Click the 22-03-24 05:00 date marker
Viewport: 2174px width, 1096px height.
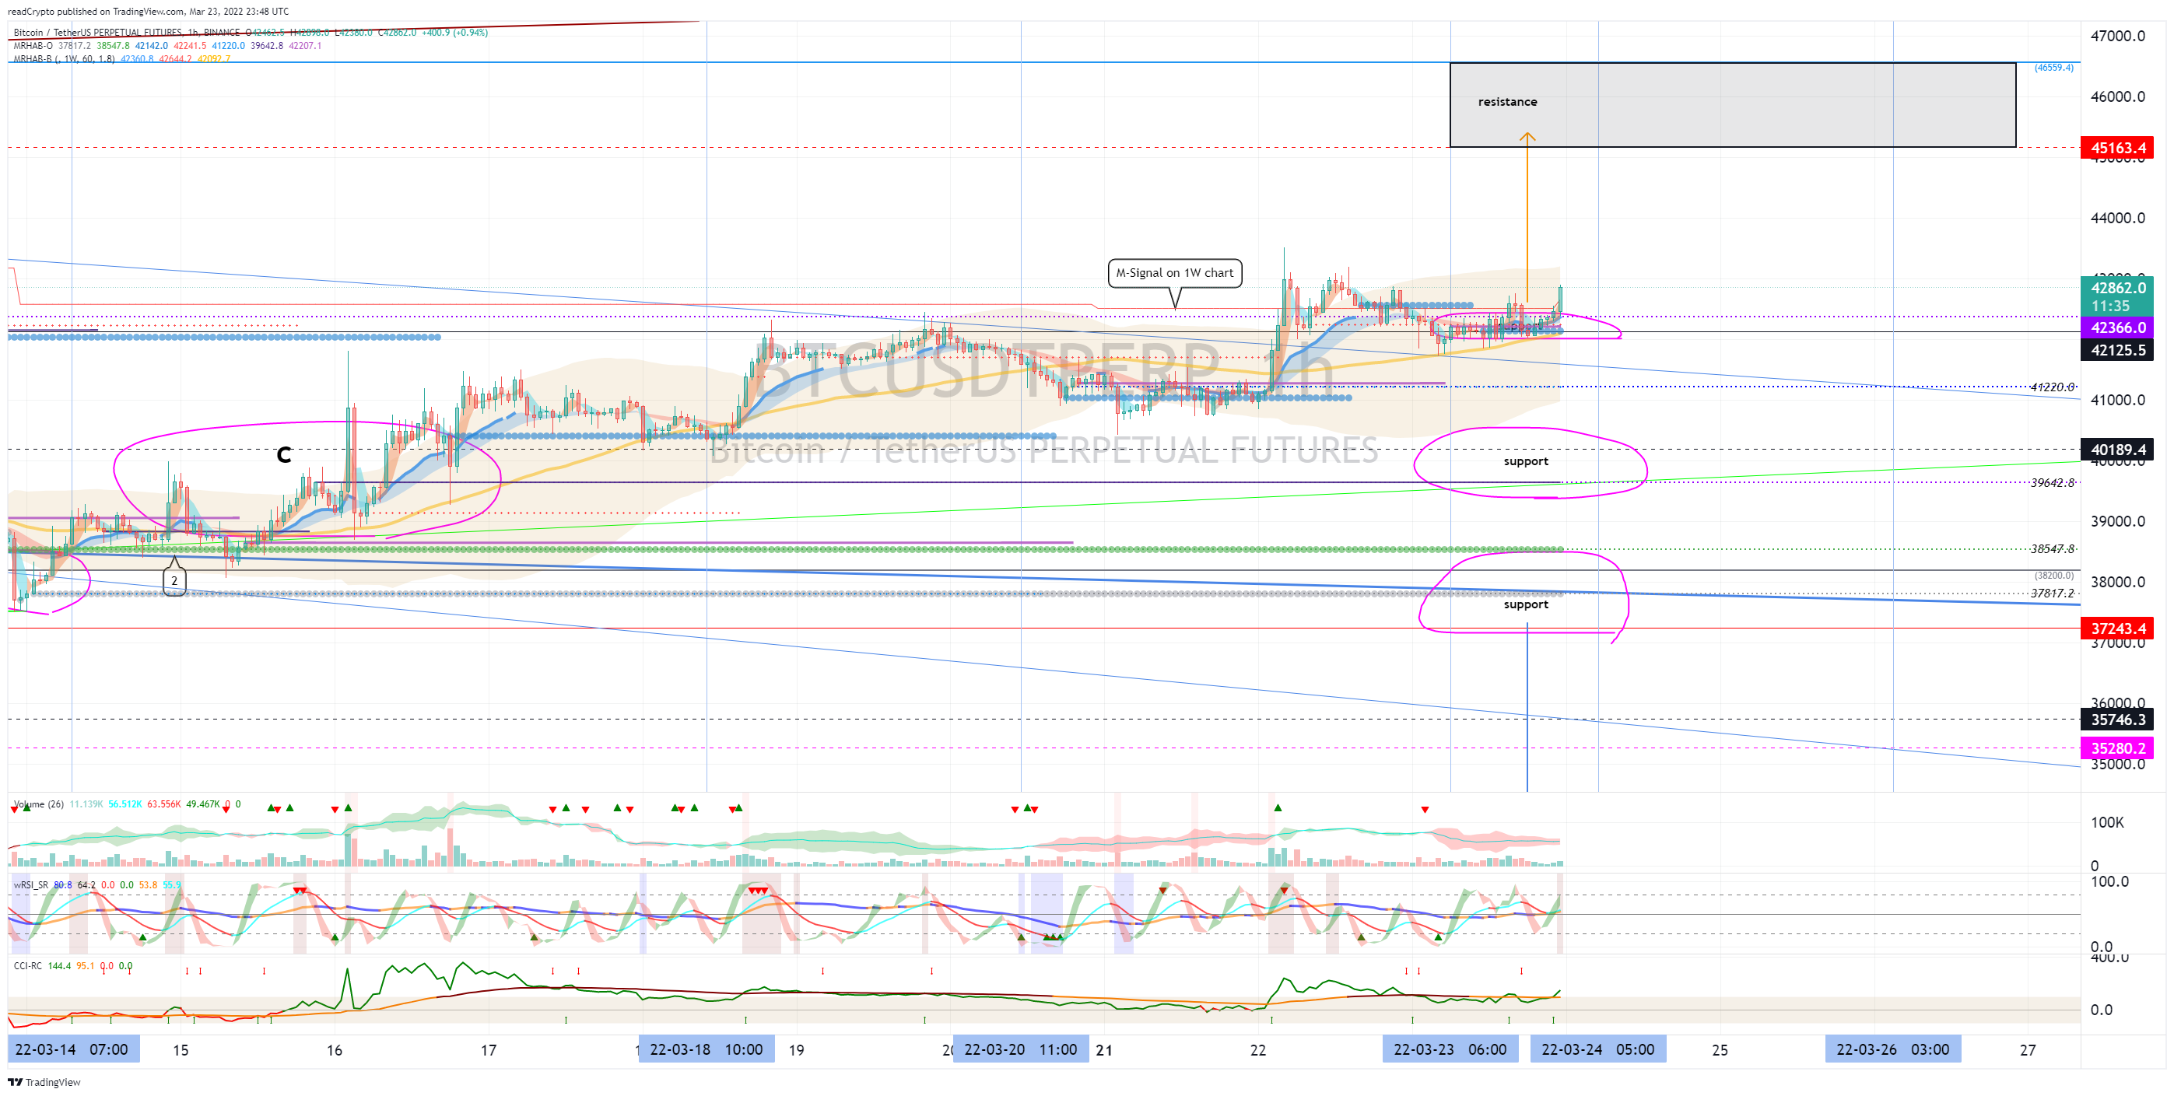(1598, 1049)
